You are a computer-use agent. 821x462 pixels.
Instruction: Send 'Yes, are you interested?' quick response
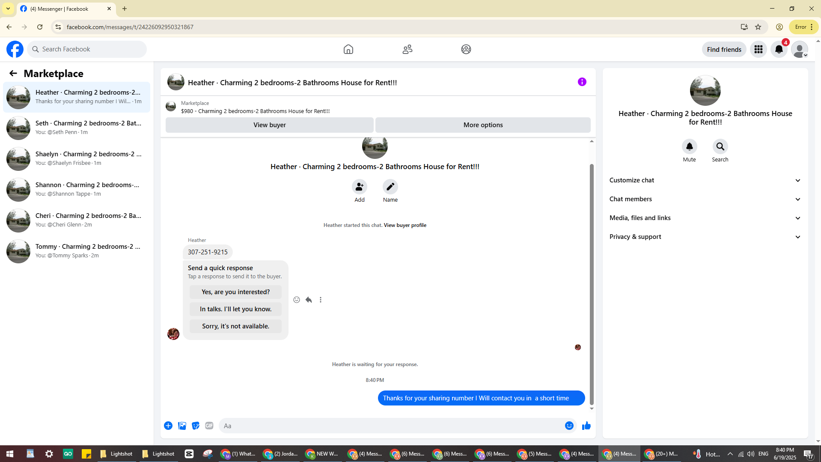click(235, 292)
